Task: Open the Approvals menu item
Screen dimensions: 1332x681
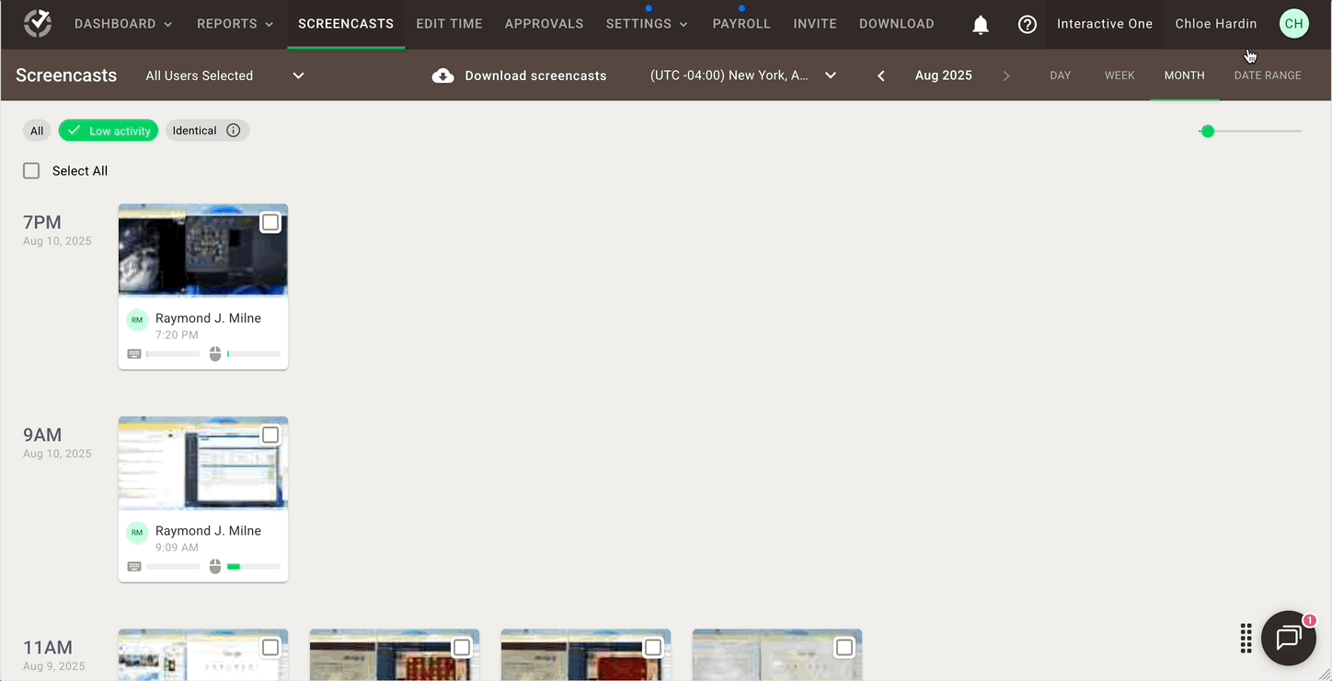Action: [x=544, y=24]
